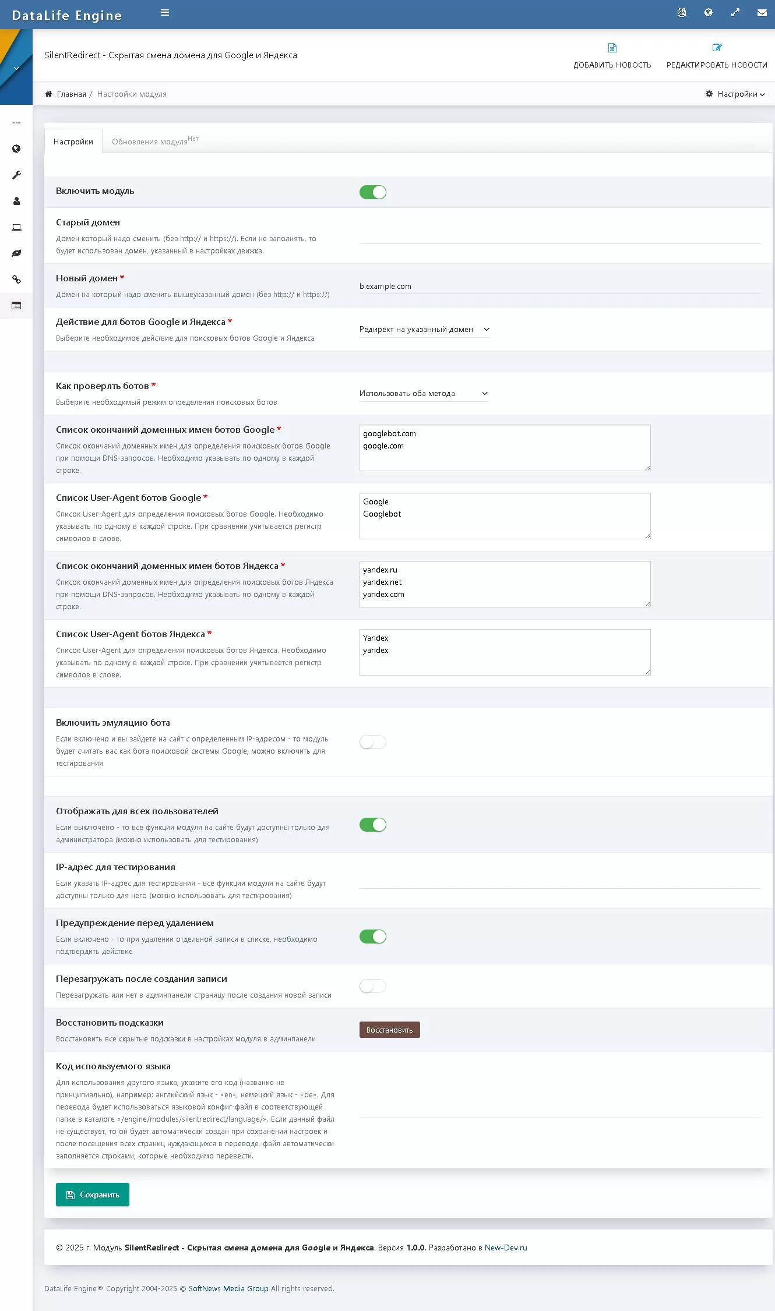
Task: Click the laptop icon in left sidebar
Action: coord(16,228)
